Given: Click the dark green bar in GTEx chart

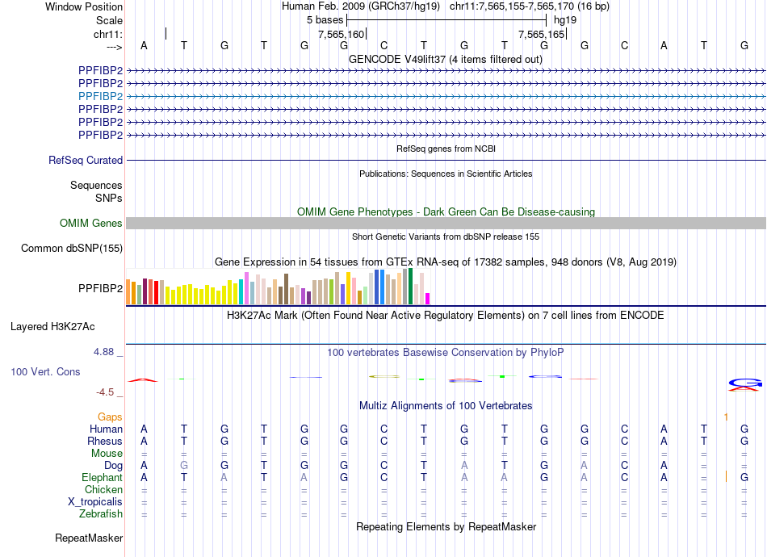Looking at the screenshot, I should pos(410,287).
